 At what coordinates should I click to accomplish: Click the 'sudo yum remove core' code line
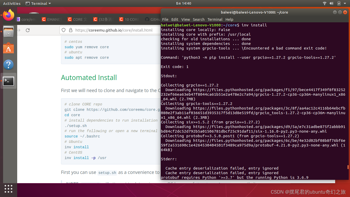click(87, 47)
